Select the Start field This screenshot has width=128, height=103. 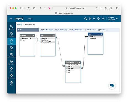73,70
